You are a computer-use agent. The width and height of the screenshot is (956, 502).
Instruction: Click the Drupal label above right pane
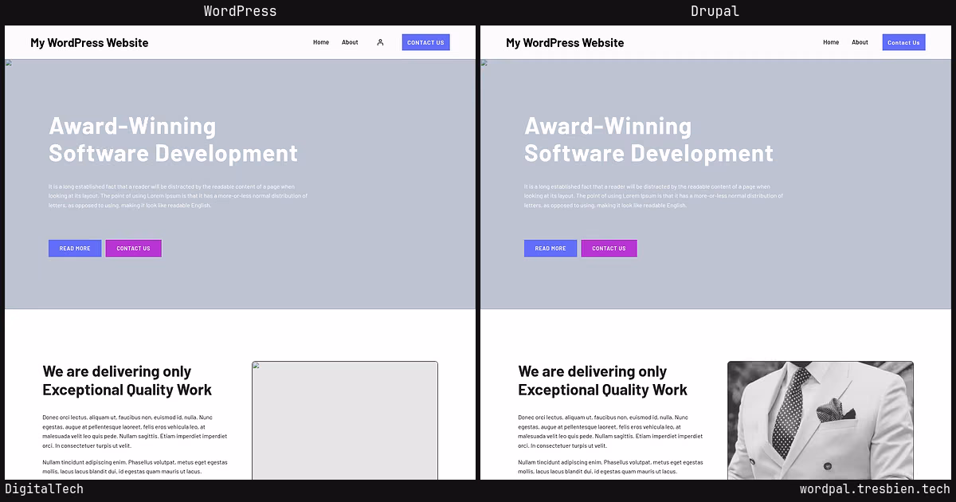coord(715,11)
